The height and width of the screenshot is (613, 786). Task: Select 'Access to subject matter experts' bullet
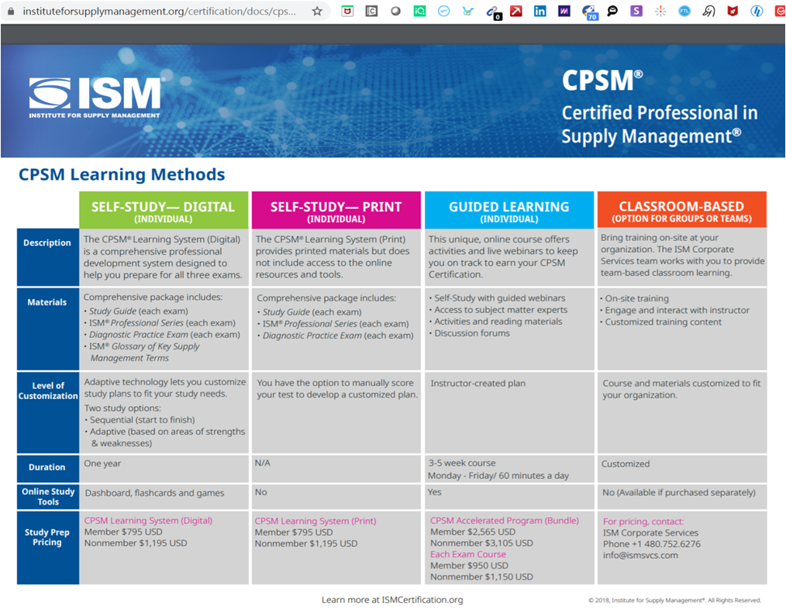coord(498,310)
